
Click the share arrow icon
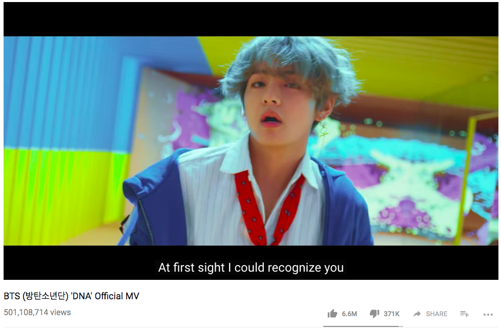pos(417,314)
